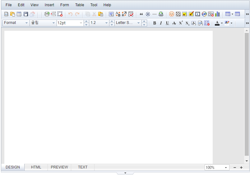Click the remove formatting A icon
Image resolution: width=250 pixels, height=175 pixels.
[194, 23]
